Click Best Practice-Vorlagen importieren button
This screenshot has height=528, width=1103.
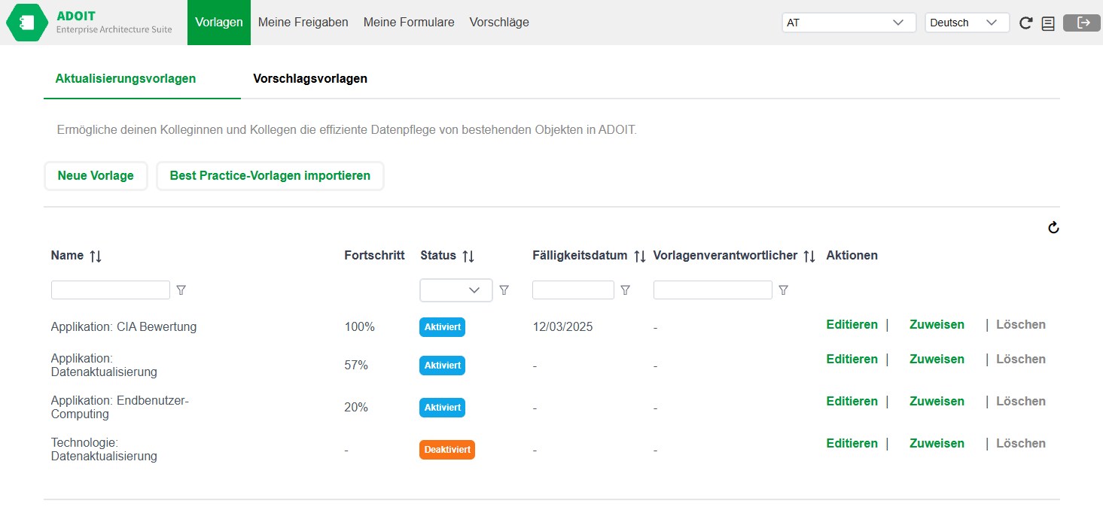point(270,176)
